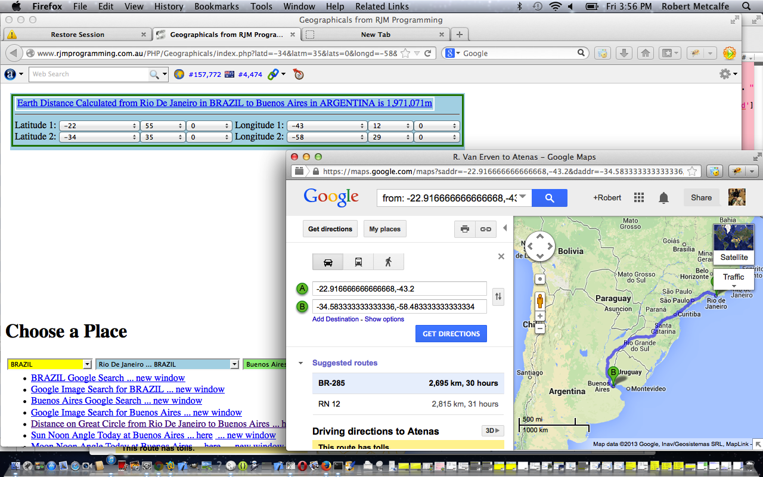This screenshot has height=477, width=763.
Task: Click the magnifier in Firefox Google search box
Action: point(582,53)
